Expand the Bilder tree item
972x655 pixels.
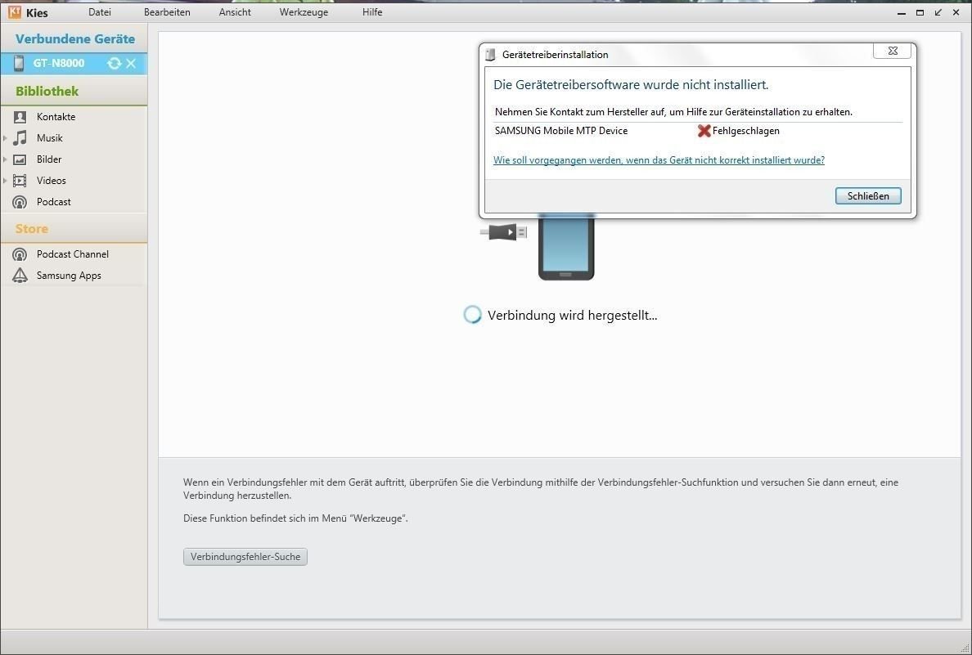[5, 159]
